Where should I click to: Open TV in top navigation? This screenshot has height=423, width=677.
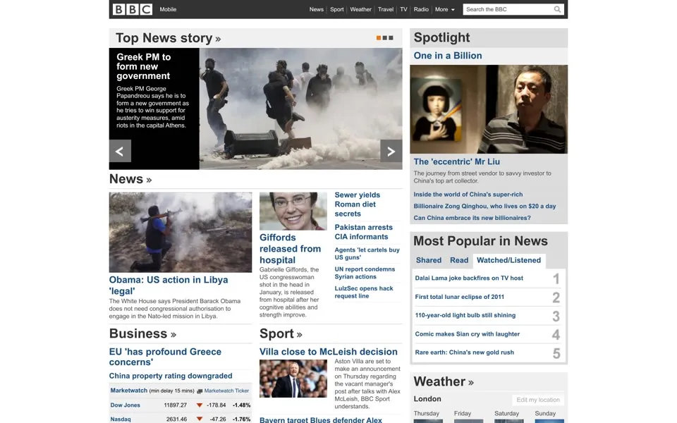pyautogui.click(x=403, y=9)
